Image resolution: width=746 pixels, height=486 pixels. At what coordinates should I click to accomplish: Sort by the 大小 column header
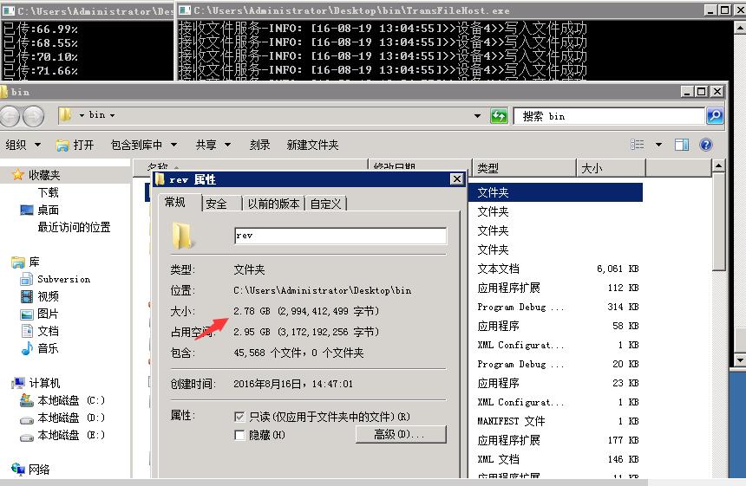(x=611, y=168)
